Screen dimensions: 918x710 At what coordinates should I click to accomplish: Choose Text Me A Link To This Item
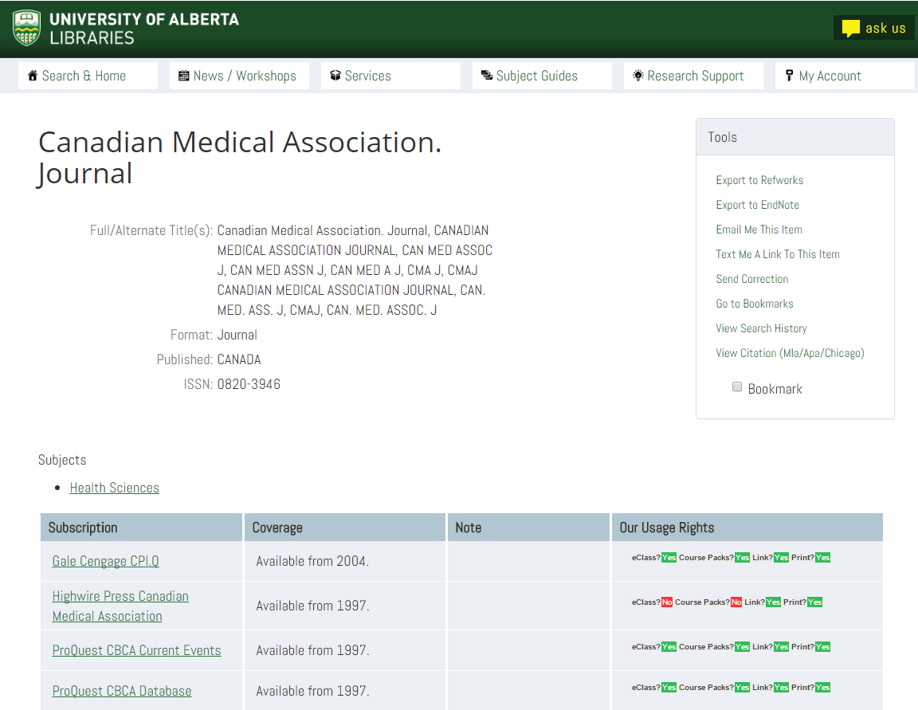[x=778, y=254]
